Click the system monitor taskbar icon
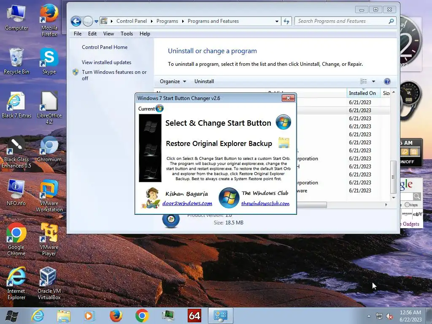Viewport: 432px width, 324px height. coord(168,316)
